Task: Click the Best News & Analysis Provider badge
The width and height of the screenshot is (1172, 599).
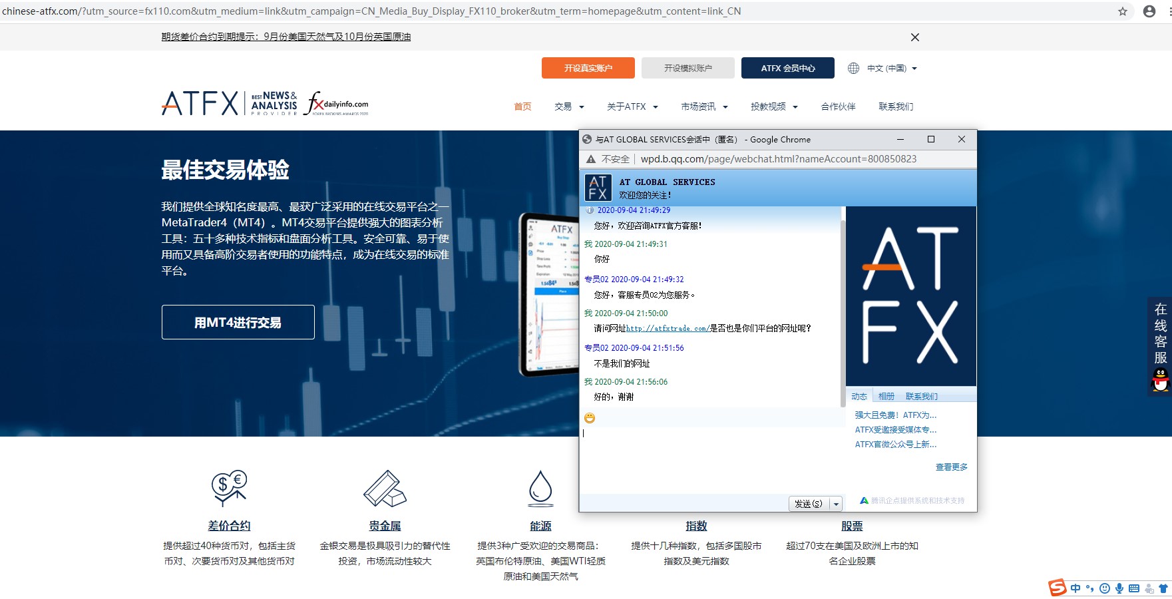Action: (x=274, y=103)
